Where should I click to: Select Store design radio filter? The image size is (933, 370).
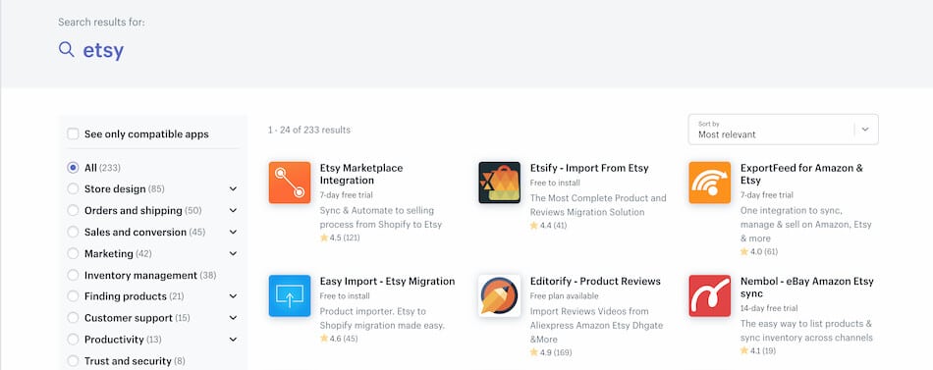[x=73, y=189]
